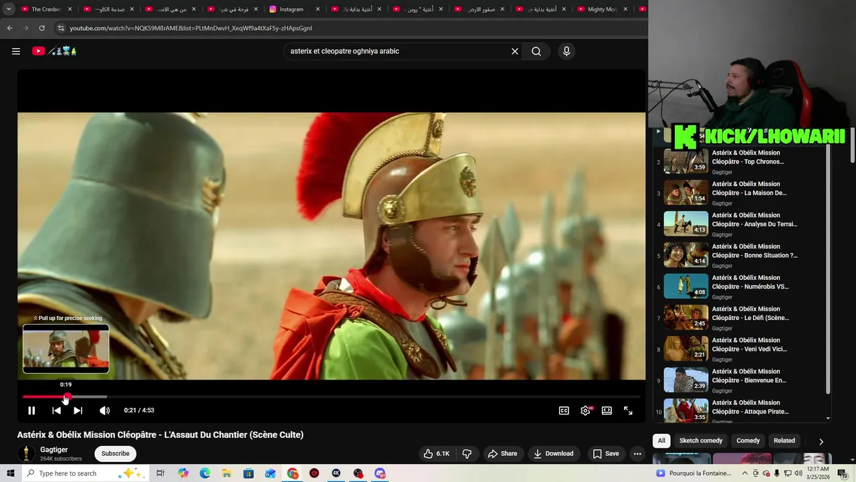Screen dimensions: 856x482
Task: Open the YouTube guide hamburger menu
Action: click(16, 51)
